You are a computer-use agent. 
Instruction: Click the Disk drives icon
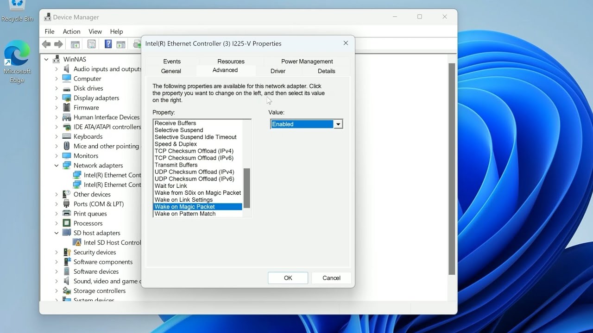(x=66, y=88)
